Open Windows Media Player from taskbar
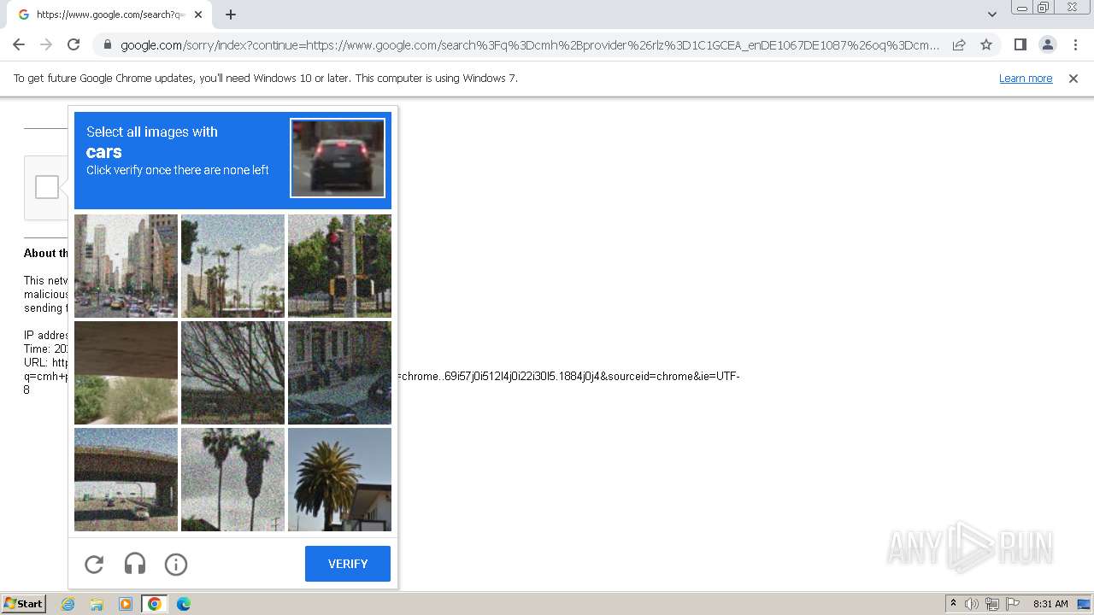The height and width of the screenshot is (615, 1094). tap(126, 604)
